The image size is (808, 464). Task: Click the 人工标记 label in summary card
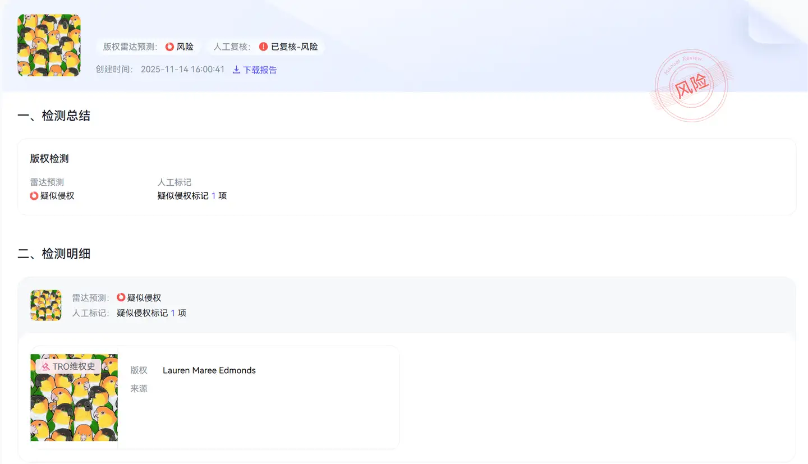click(175, 182)
